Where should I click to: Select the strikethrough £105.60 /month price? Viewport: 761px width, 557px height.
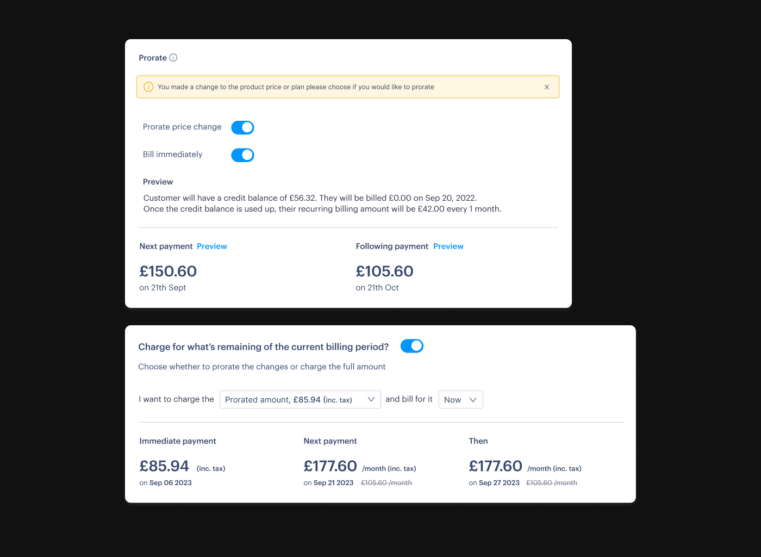[386, 482]
